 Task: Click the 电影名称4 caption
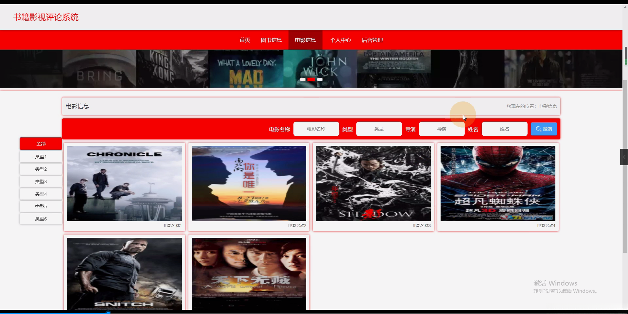546,226
